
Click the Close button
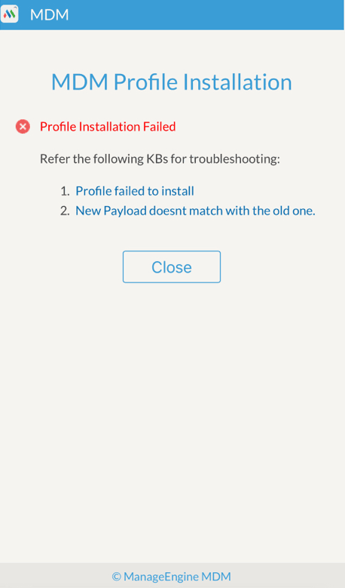click(172, 267)
